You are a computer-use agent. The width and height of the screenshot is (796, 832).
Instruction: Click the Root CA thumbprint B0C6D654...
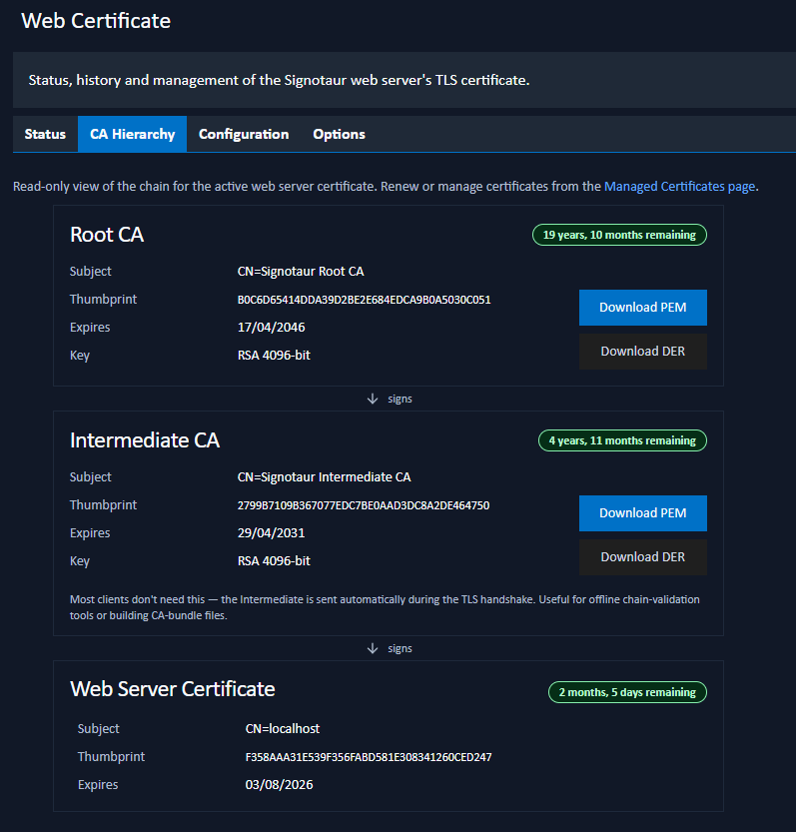click(x=364, y=300)
